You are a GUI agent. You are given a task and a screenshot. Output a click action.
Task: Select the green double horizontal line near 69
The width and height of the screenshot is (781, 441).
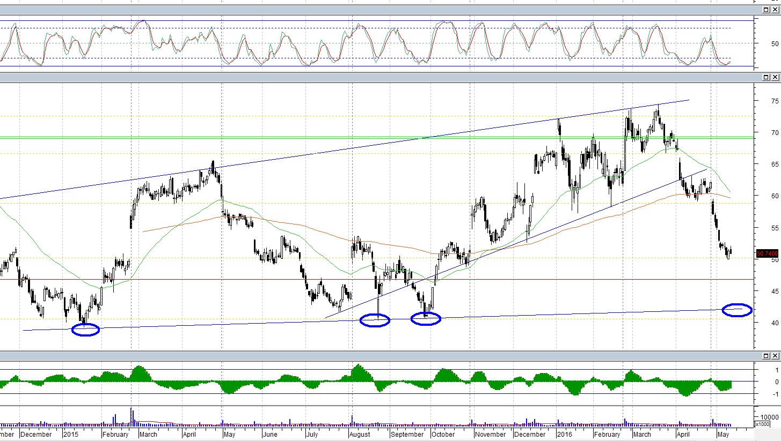click(x=376, y=138)
